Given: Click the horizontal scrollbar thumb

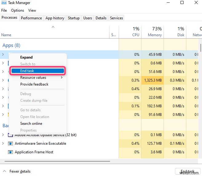Looking at the screenshot, I should [x=57, y=161].
